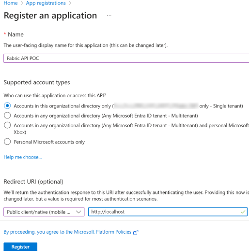Open the App registrations breadcrumb
Viewport: 249px width, 252px height.
point(46,3)
